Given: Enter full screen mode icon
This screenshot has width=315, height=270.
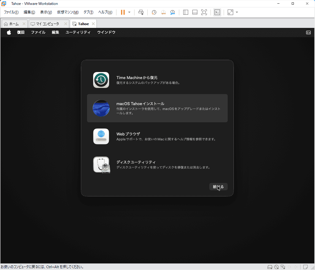Looking at the screenshot, I should coord(204,12).
